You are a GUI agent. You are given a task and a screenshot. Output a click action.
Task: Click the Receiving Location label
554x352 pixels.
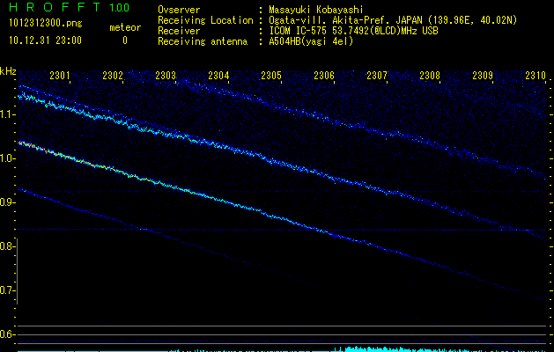[205, 20]
